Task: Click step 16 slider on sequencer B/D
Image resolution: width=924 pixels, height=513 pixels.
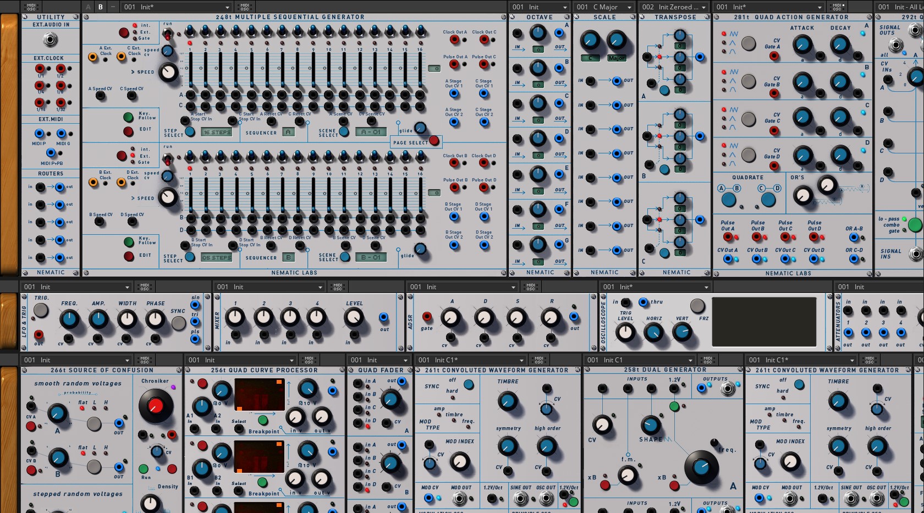Action: tap(420, 195)
